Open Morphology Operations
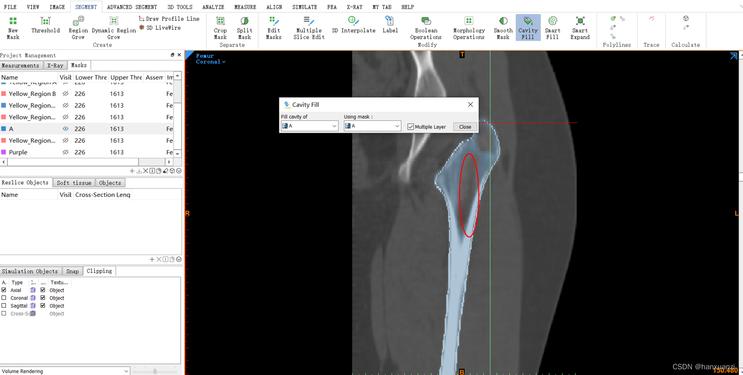 pyautogui.click(x=469, y=27)
